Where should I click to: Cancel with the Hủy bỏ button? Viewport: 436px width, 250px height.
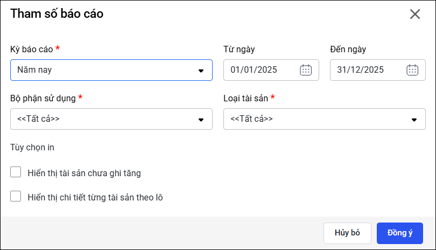pos(347,233)
